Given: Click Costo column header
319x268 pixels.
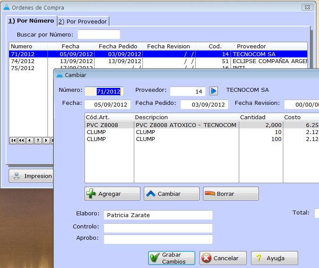Looking at the screenshot, I should point(301,117).
